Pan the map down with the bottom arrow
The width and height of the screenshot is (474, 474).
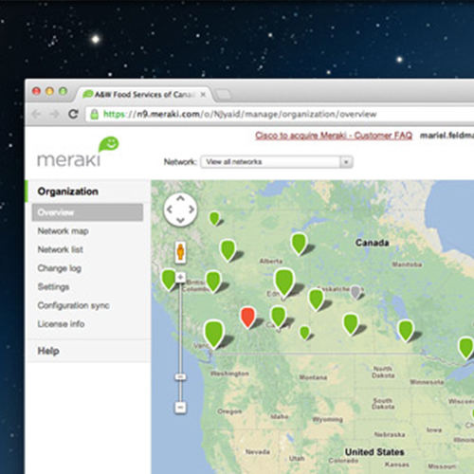(x=180, y=220)
